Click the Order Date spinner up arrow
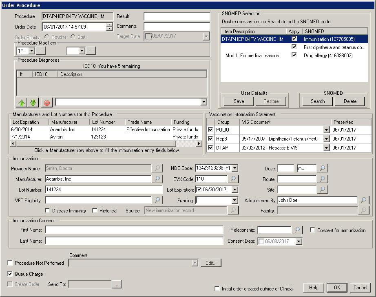The width and height of the screenshot is (376, 297). coord(109,25)
